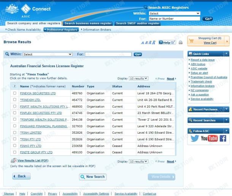The image size is (232, 196).
Task: Open Accessibility Settings footer link
Action: [x=96, y=194]
